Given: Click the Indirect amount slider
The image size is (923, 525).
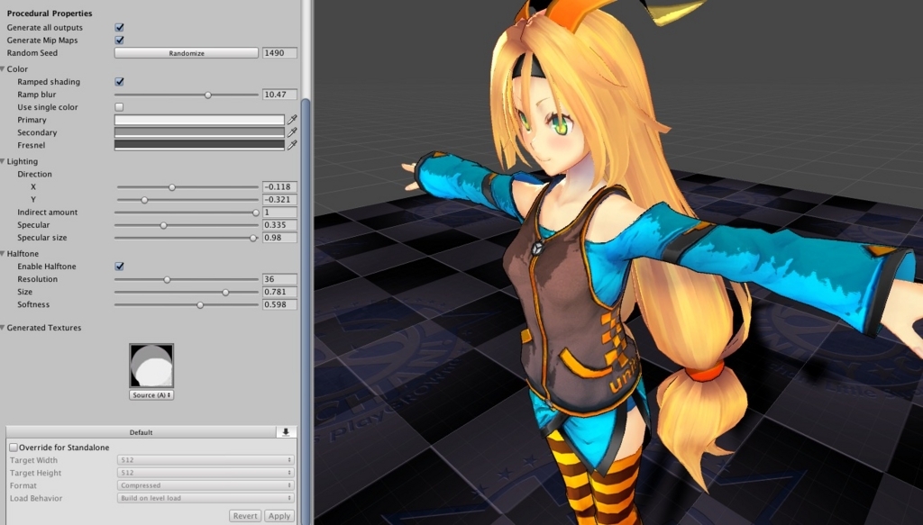Looking at the screenshot, I should point(186,213).
